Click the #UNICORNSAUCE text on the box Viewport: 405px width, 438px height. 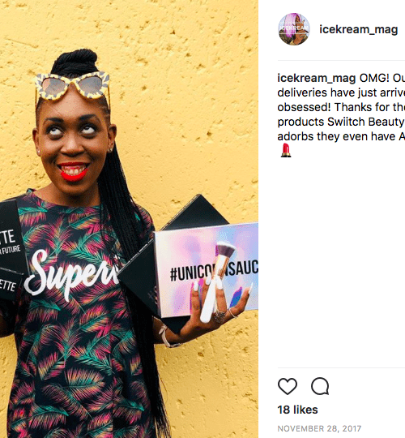(214, 270)
